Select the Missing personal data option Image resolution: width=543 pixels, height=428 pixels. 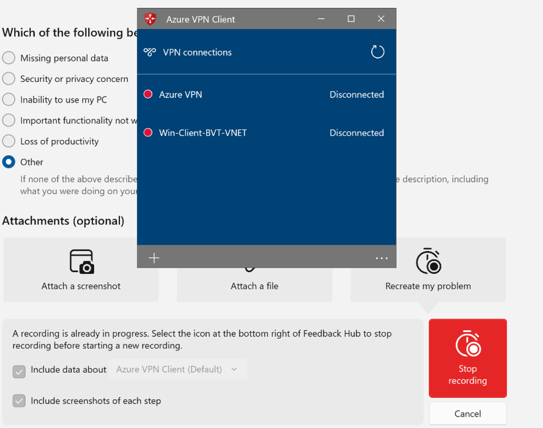pos(9,58)
